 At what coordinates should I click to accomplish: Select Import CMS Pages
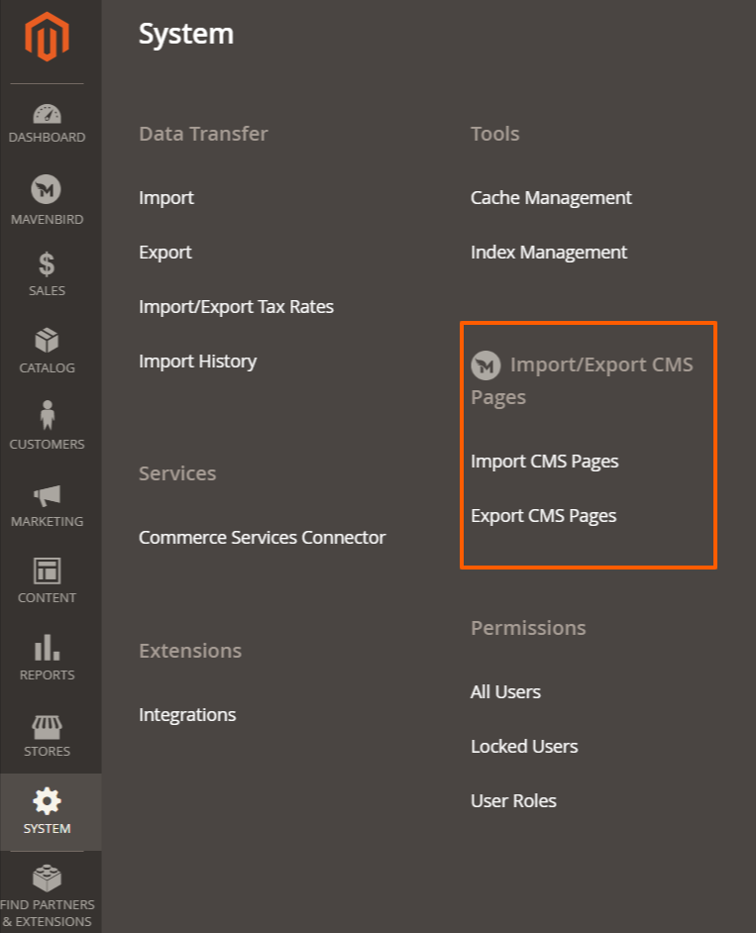pyautogui.click(x=544, y=462)
